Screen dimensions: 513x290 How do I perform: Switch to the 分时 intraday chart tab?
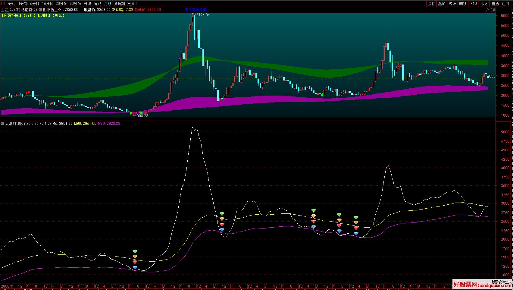point(12,4)
